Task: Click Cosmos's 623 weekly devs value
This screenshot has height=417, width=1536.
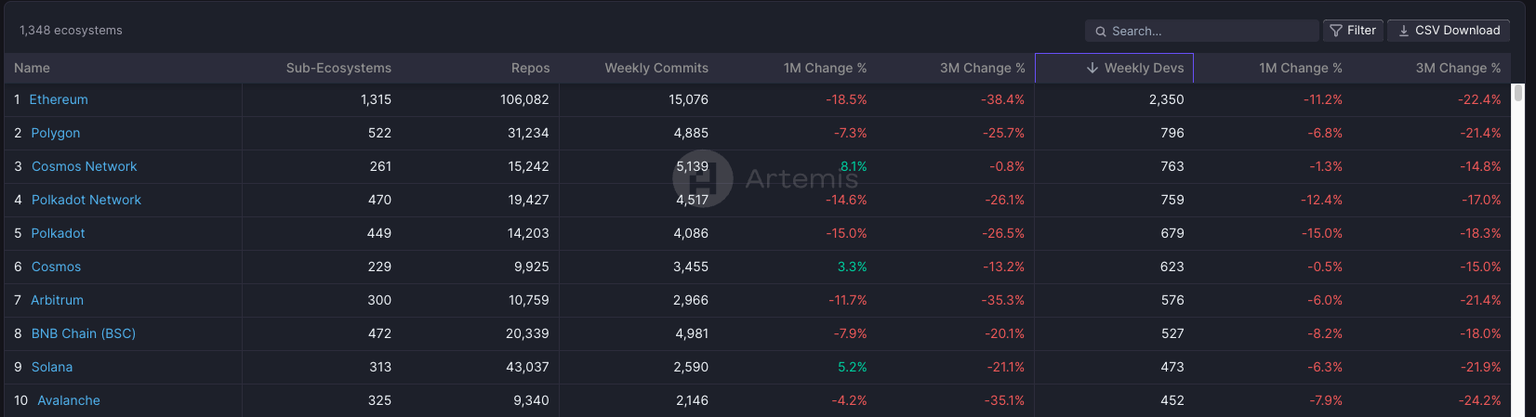Action: click(1172, 267)
